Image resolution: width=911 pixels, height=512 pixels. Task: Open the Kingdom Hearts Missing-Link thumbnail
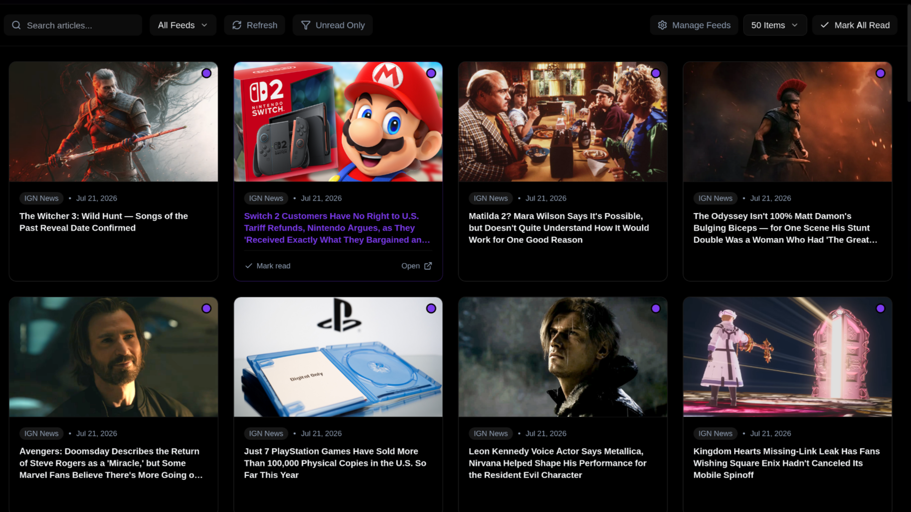pyautogui.click(x=787, y=357)
